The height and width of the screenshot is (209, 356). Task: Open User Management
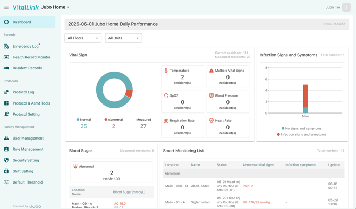point(28,138)
